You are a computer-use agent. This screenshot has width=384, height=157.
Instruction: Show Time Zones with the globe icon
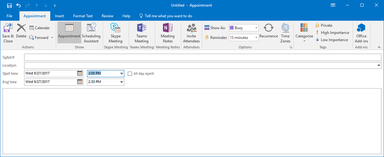point(285,33)
